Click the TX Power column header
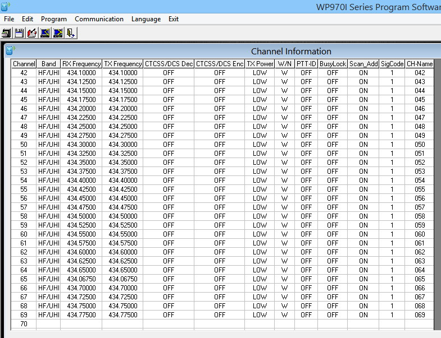 click(x=260, y=64)
